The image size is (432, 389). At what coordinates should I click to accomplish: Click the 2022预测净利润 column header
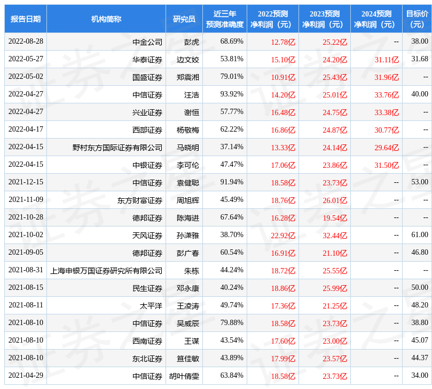point(272,19)
